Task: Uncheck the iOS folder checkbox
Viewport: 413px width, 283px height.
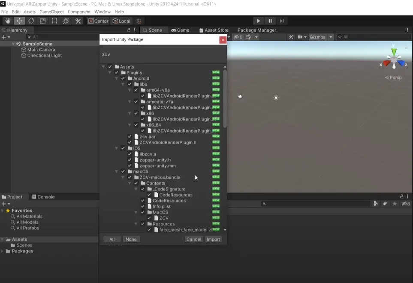Action: tap(123, 148)
